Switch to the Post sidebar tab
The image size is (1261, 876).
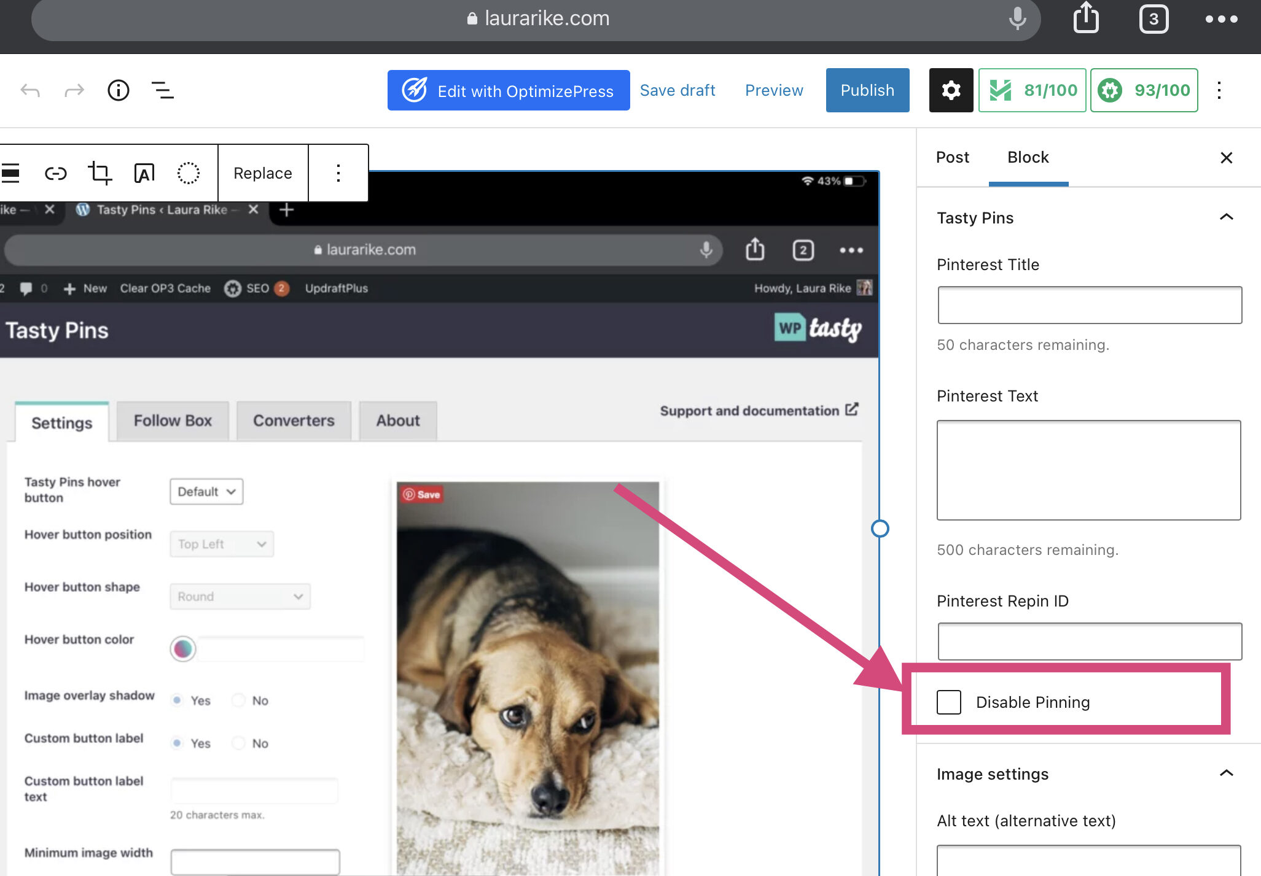953,157
